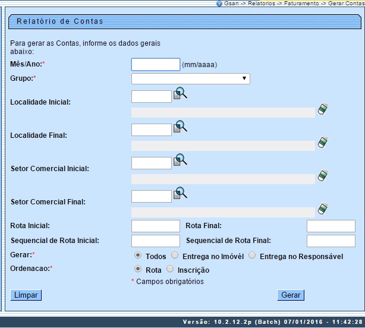Clear Localidade Inicial with eraser icon
Viewport: 365px width, 328px height.
322,109
